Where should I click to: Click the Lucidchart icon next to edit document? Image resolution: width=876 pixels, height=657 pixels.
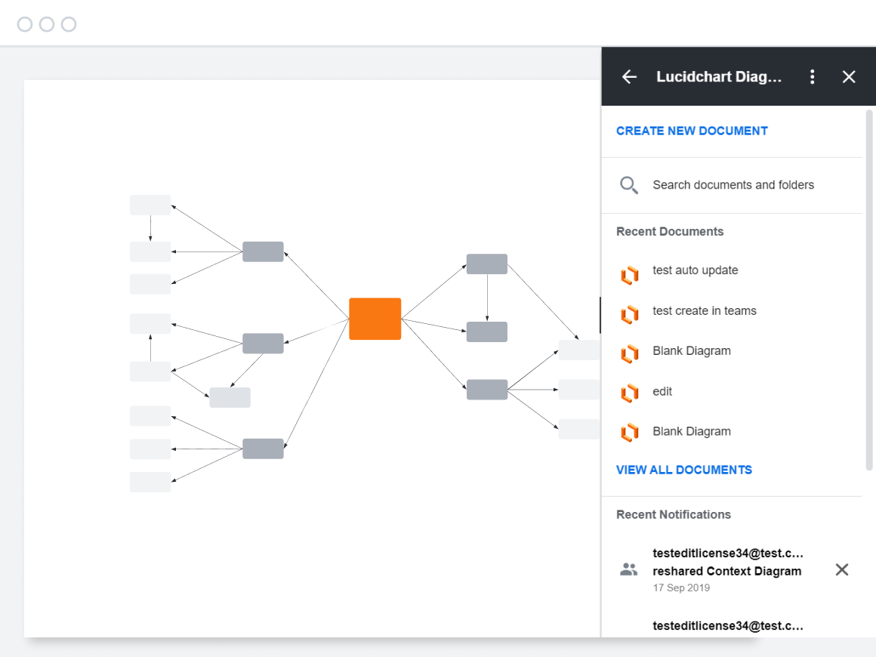pos(630,393)
